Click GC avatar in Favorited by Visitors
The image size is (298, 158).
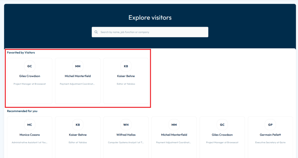29,66
